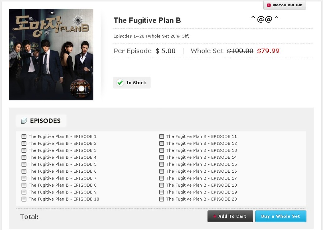This screenshot has height=230, width=323.
Task: Tick the checkbox for Episode 5
Action: 24,164
